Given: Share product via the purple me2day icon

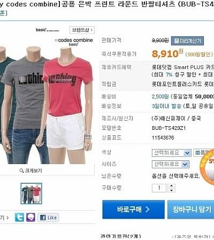Looking at the screenshot, I should [30, 218].
